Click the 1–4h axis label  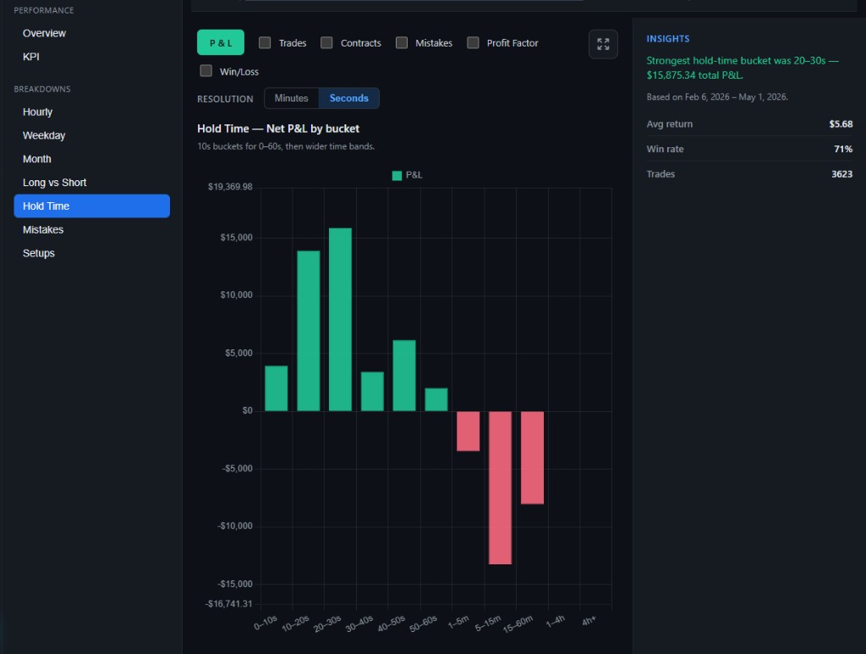point(555,622)
